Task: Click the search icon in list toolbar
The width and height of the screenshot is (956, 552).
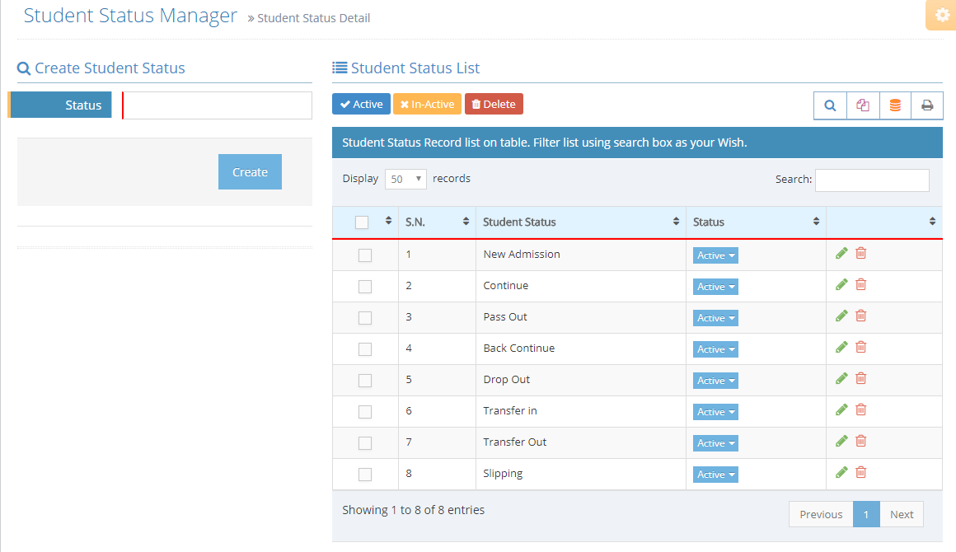Action: coord(830,105)
